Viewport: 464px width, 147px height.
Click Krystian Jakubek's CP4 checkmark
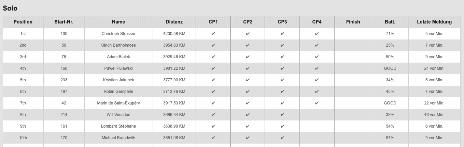click(317, 80)
